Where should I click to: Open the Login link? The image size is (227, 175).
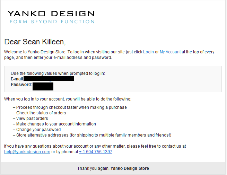148,52
